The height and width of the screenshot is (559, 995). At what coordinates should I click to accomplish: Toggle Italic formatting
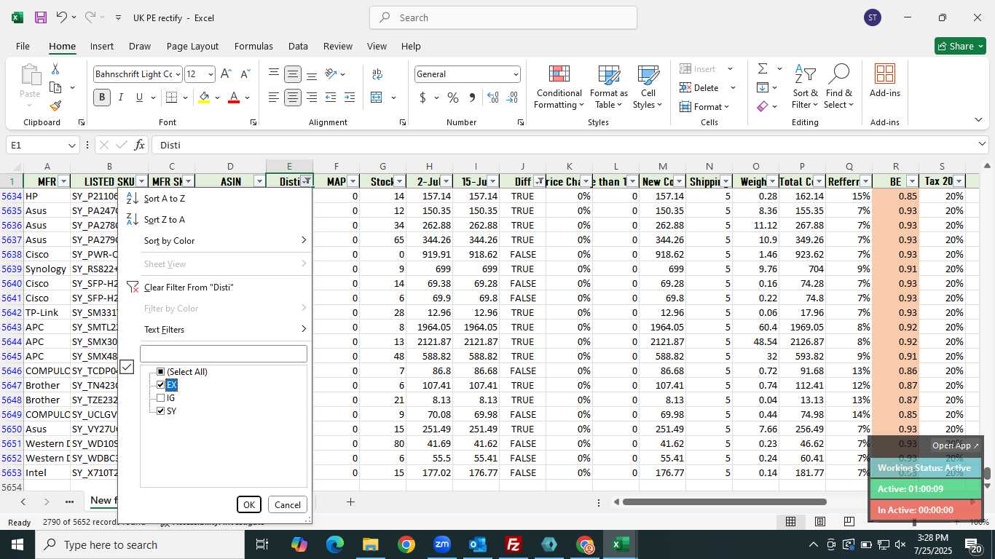[120, 98]
